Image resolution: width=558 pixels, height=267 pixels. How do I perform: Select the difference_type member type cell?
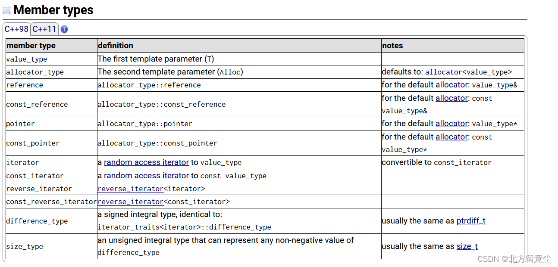pos(51,221)
